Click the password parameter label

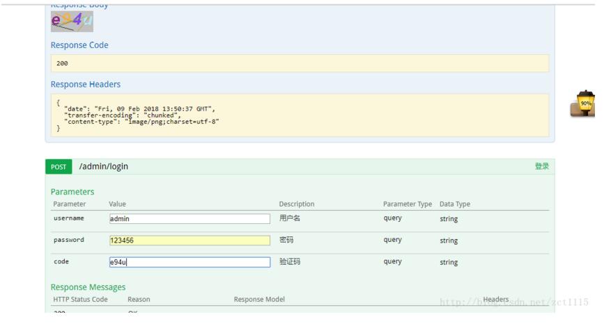(68, 240)
